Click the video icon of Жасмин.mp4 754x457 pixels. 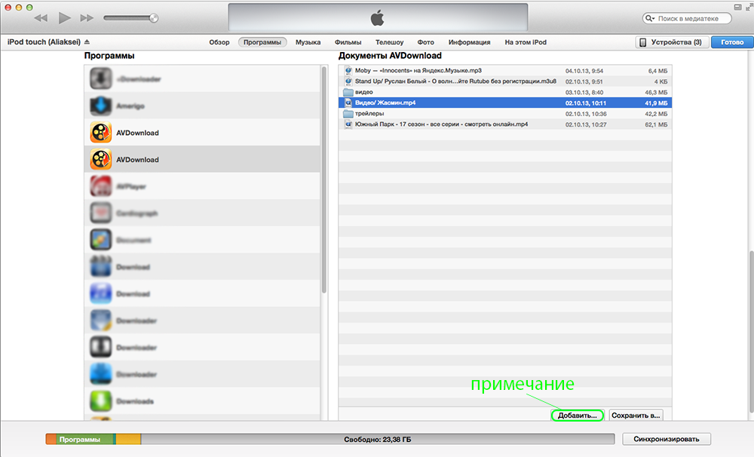(x=348, y=103)
